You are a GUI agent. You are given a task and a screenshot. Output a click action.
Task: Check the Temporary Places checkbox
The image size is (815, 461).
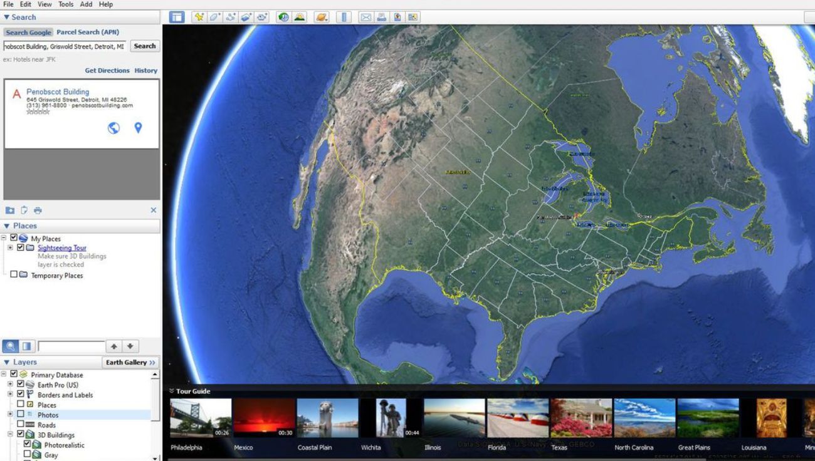tap(14, 275)
